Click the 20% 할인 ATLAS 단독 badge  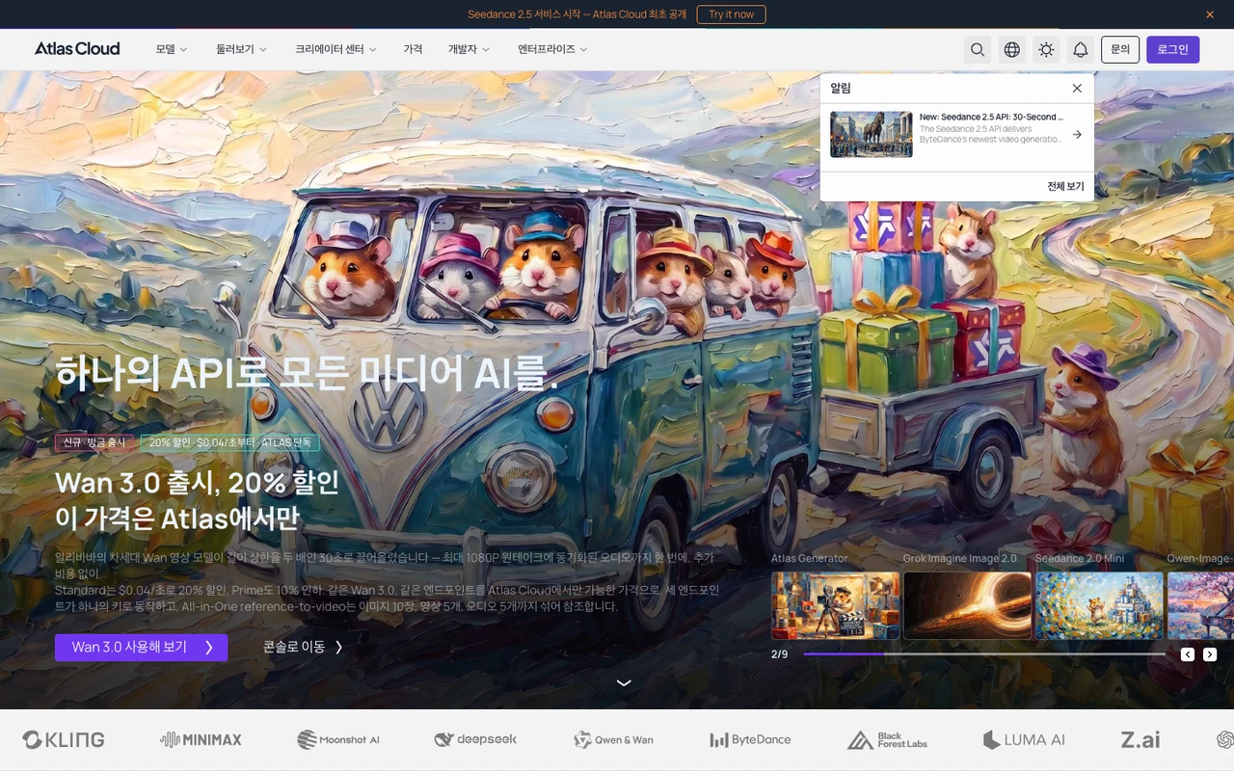click(x=229, y=442)
